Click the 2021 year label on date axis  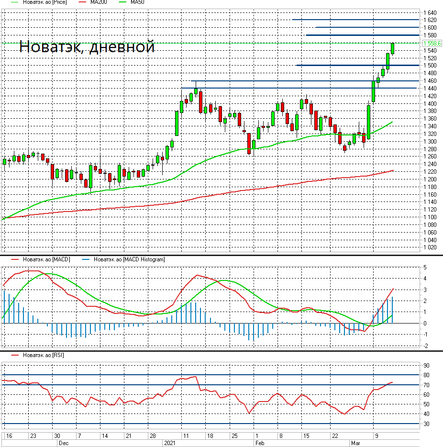[x=169, y=443]
